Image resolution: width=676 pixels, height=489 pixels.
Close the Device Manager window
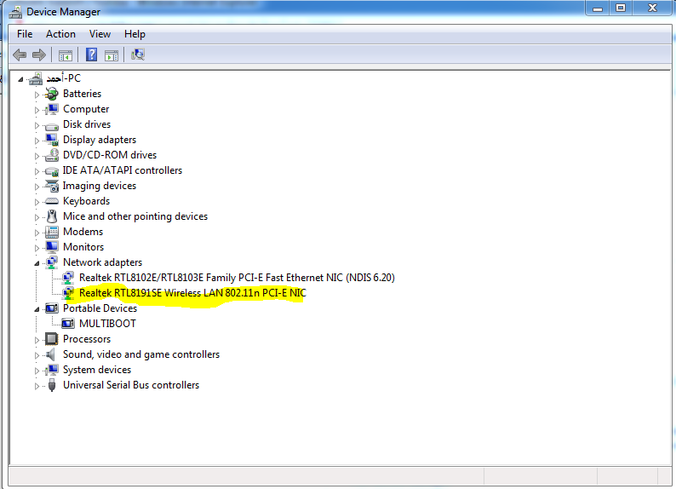click(x=653, y=9)
